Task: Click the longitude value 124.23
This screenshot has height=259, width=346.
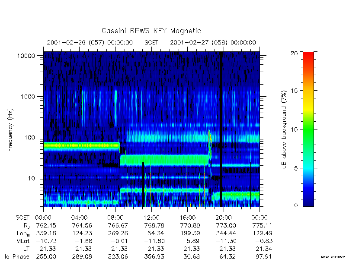Action: tap(82, 234)
